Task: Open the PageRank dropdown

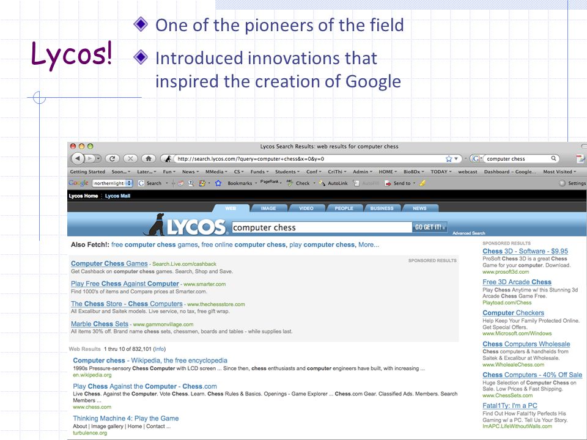Action: point(271,182)
